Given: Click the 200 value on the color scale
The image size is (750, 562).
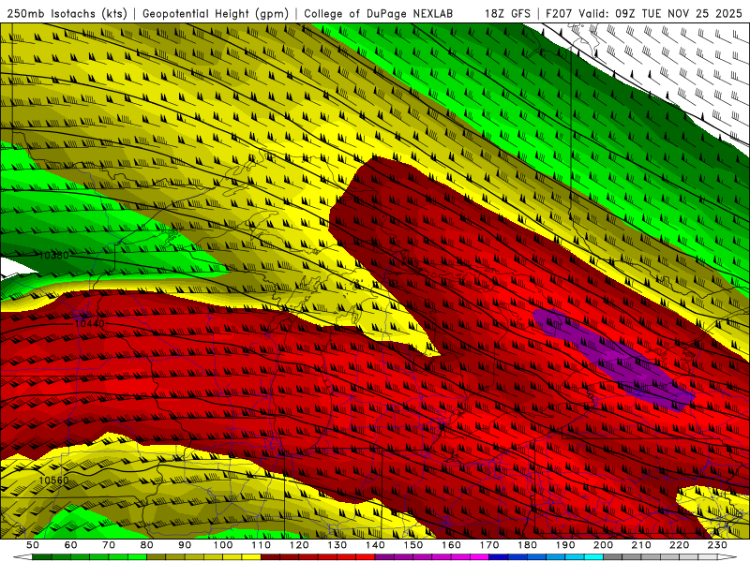Looking at the screenshot, I should tap(604, 545).
